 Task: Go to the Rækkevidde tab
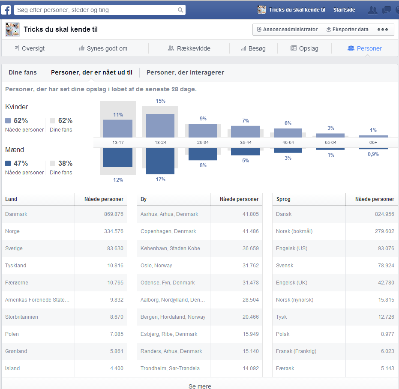click(x=189, y=48)
